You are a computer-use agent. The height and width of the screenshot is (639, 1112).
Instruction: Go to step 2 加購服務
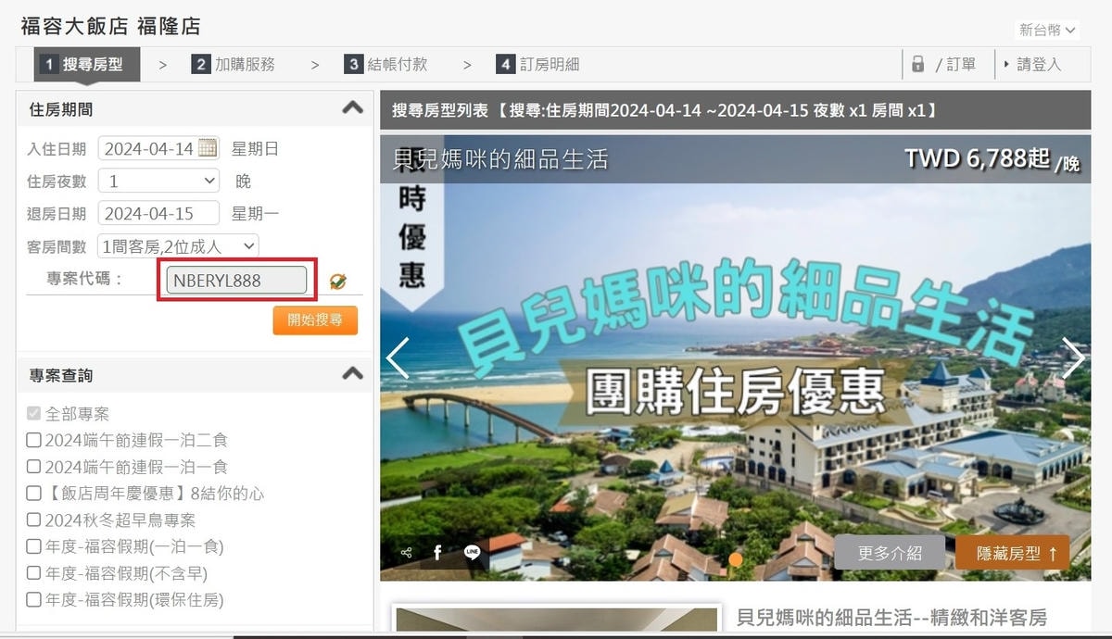pyautogui.click(x=234, y=65)
